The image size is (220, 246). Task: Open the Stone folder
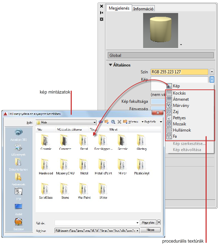tap(65, 191)
